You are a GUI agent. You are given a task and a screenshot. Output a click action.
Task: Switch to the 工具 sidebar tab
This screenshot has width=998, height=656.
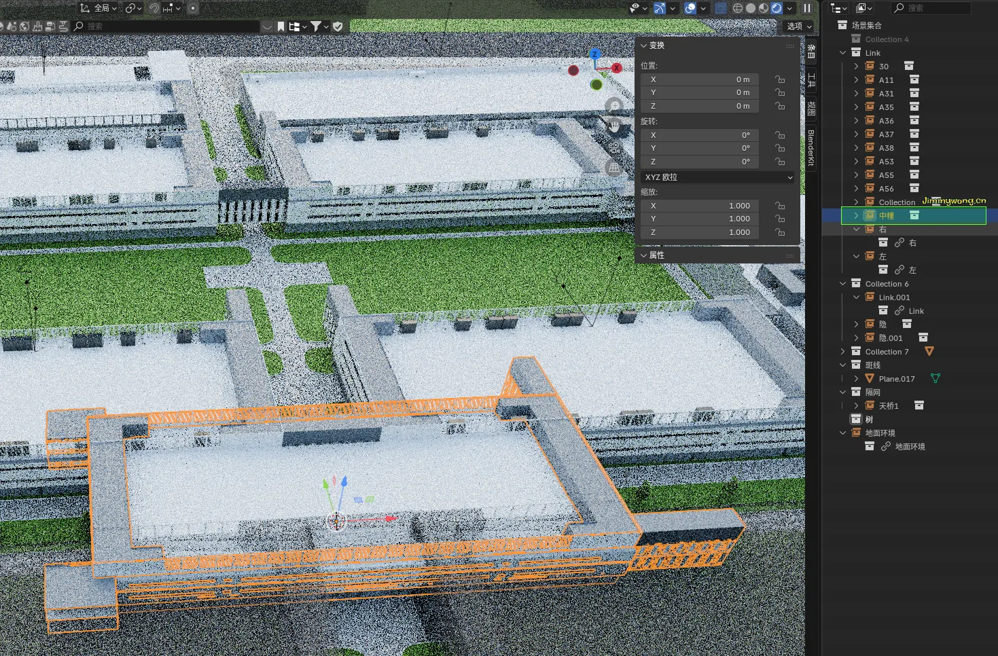click(x=811, y=81)
